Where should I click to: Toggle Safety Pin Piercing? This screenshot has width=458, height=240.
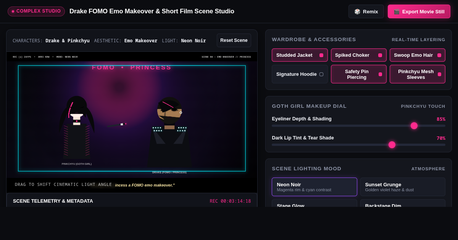click(x=359, y=74)
